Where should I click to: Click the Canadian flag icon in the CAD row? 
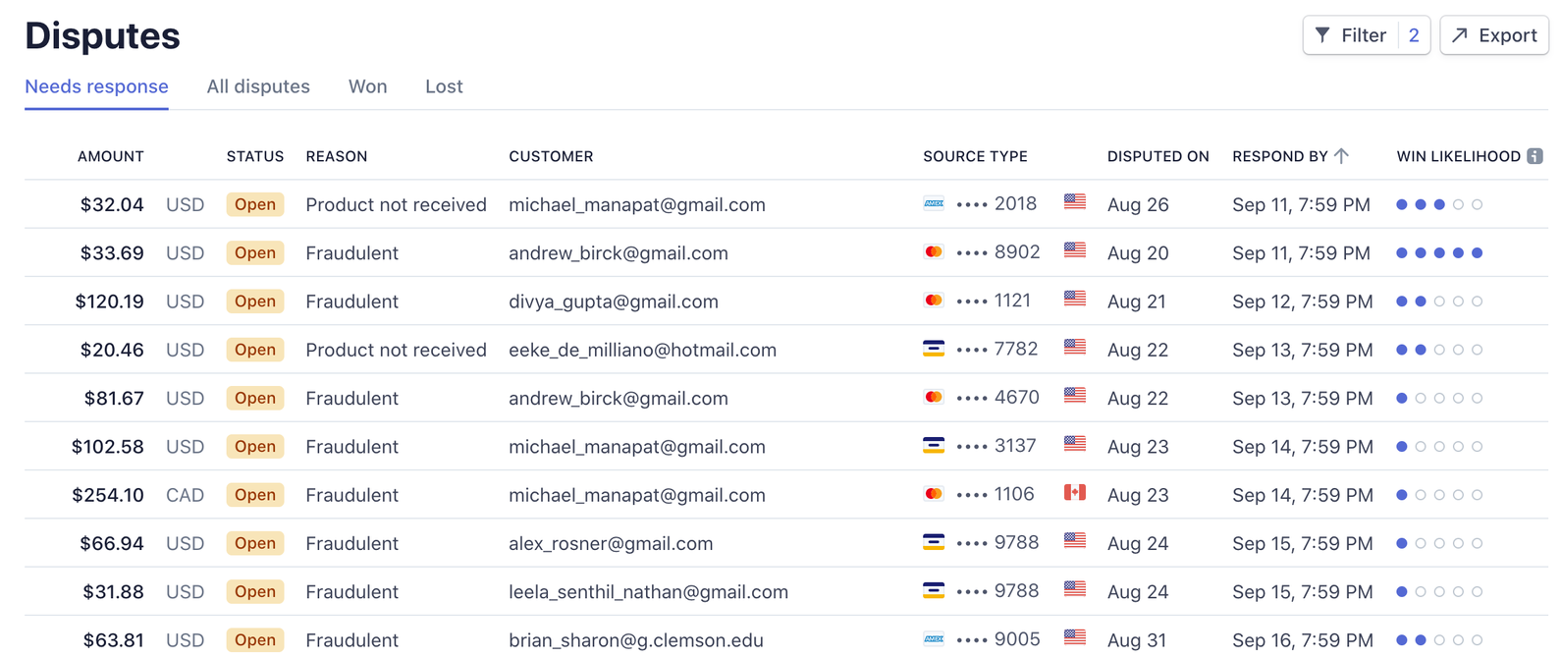pyautogui.click(x=1075, y=492)
